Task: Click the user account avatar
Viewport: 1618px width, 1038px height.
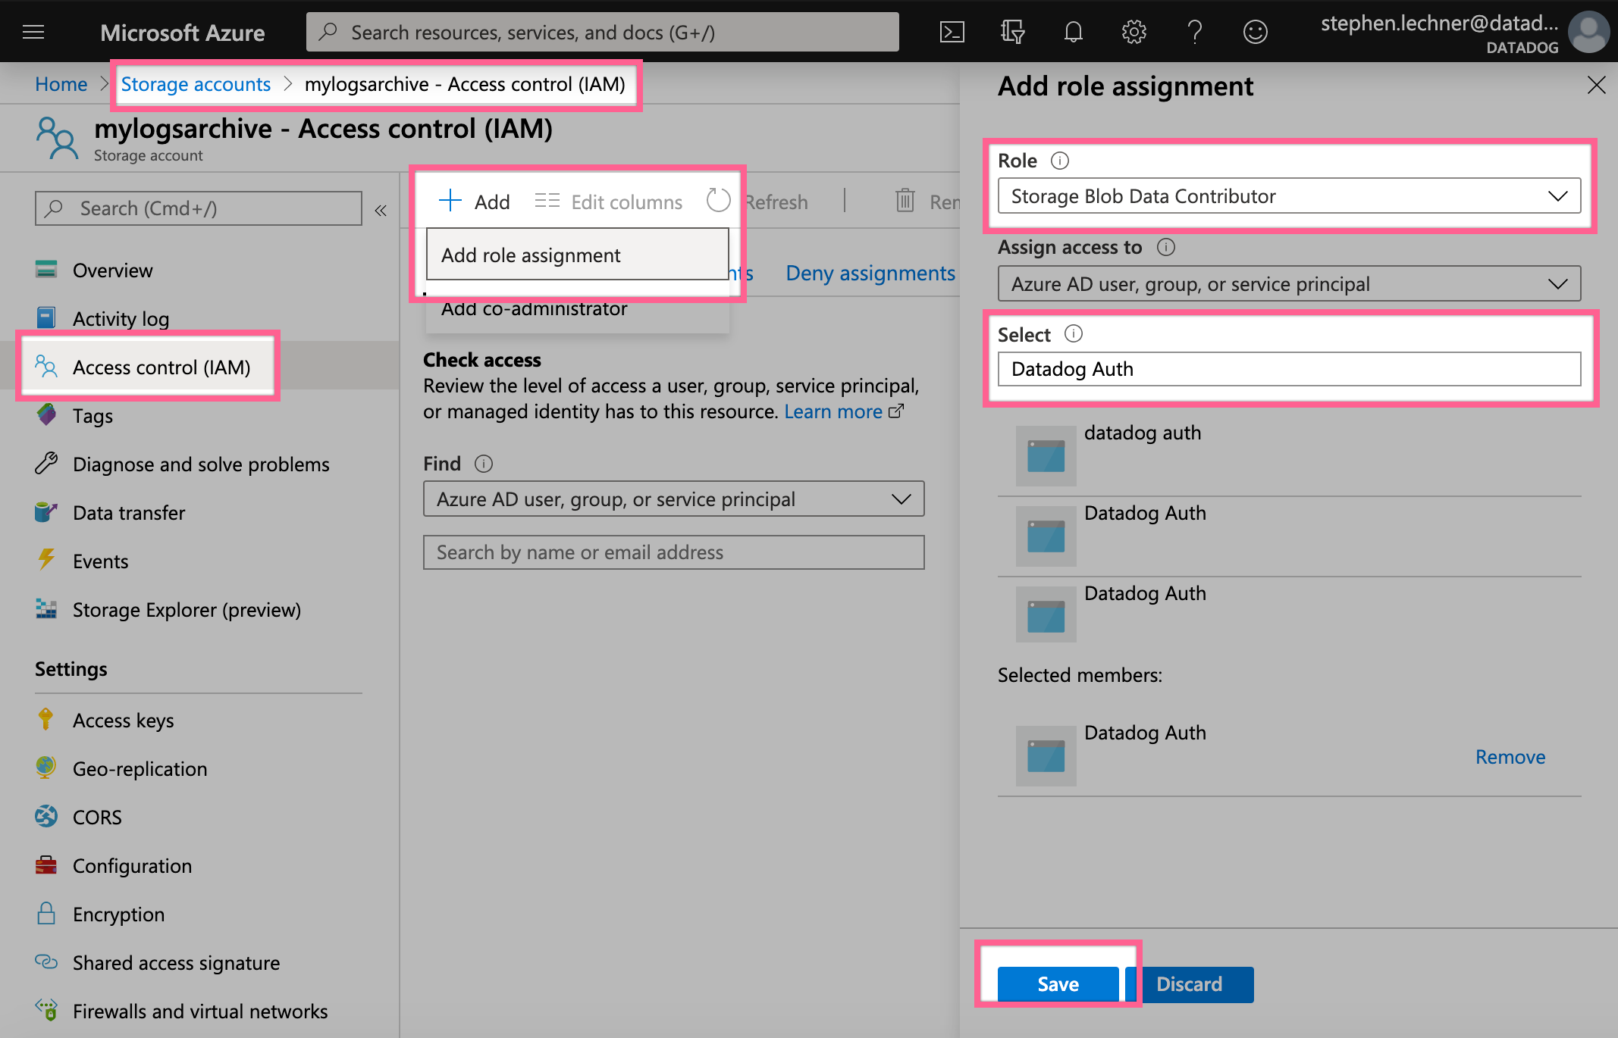Action: (1588, 32)
